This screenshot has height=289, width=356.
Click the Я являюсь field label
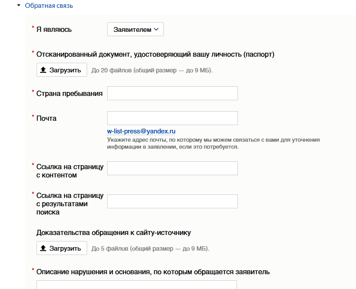[x=54, y=30]
